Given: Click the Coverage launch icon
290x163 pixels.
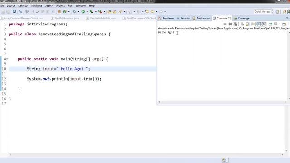Looking at the screenshot, I should 92,12.
